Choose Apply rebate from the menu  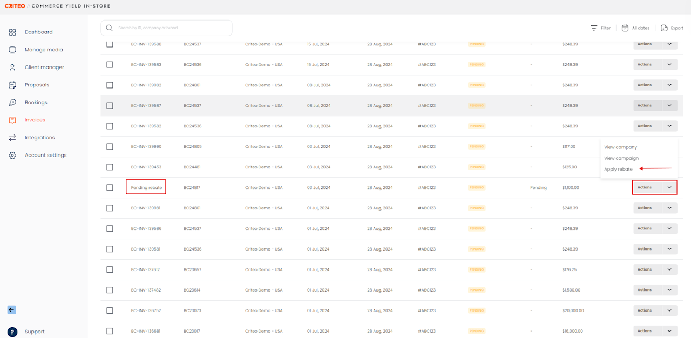[x=618, y=169]
